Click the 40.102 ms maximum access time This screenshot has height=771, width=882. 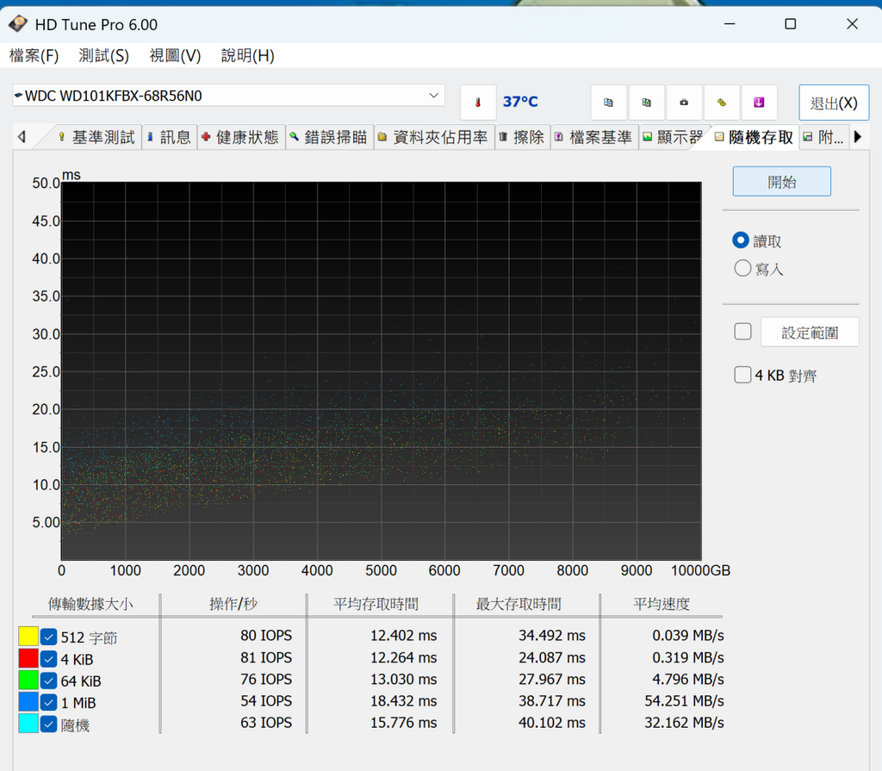pyautogui.click(x=552, y=723)
